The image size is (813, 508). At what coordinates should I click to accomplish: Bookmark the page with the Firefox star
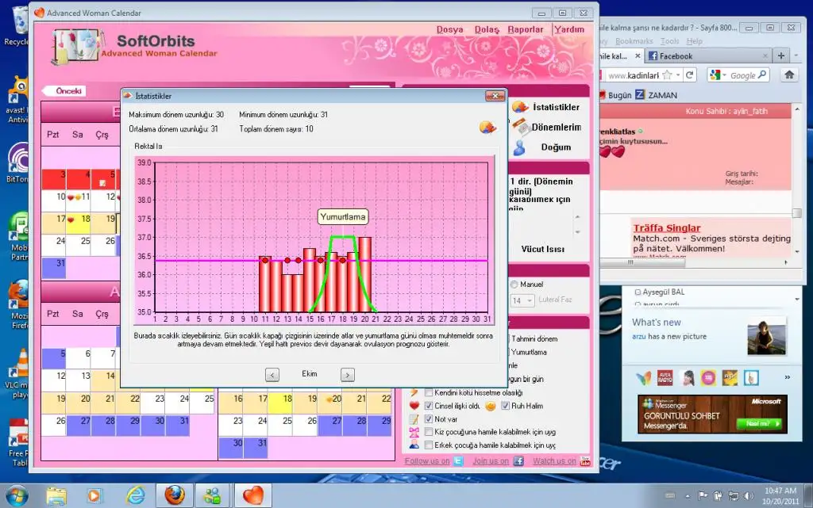667,75
